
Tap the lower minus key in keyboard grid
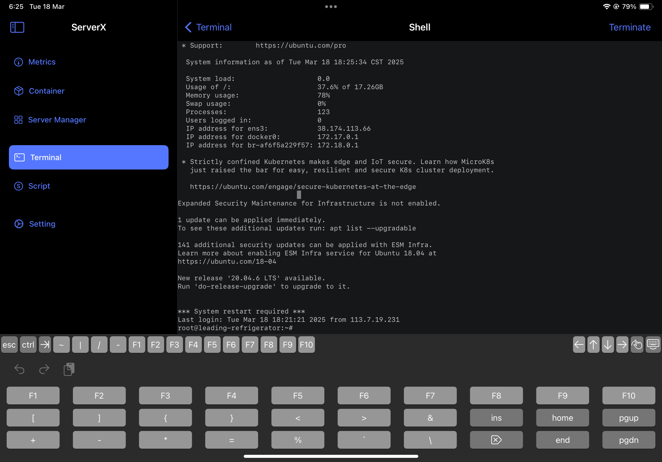(x=99, y=440)
